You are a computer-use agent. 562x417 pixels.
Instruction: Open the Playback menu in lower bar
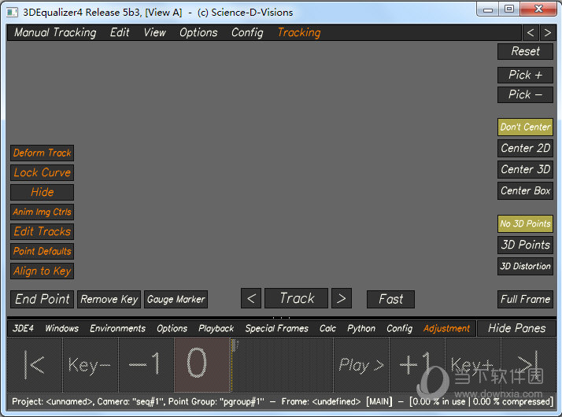(x=216, y=328)
